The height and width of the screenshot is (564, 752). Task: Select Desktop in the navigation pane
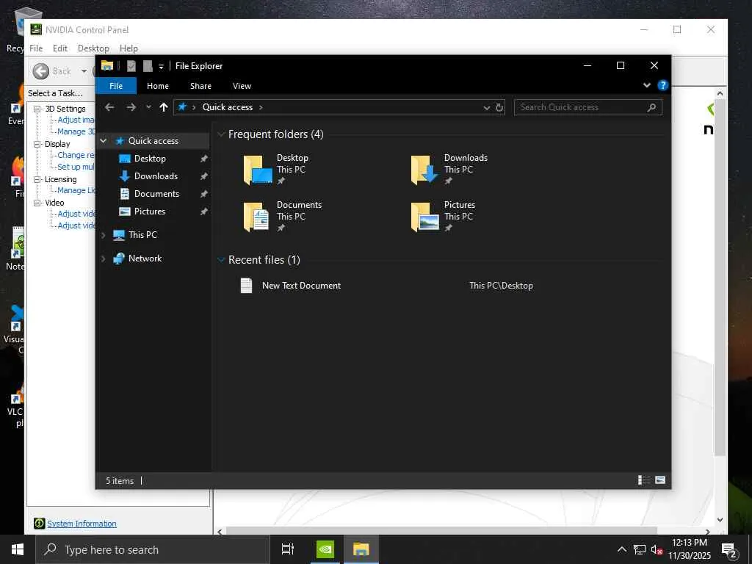(150, 159)
